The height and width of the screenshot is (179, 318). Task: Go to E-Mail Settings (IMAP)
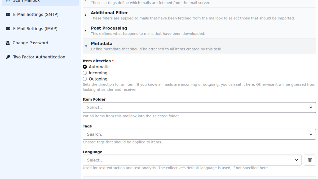[35, 28]
